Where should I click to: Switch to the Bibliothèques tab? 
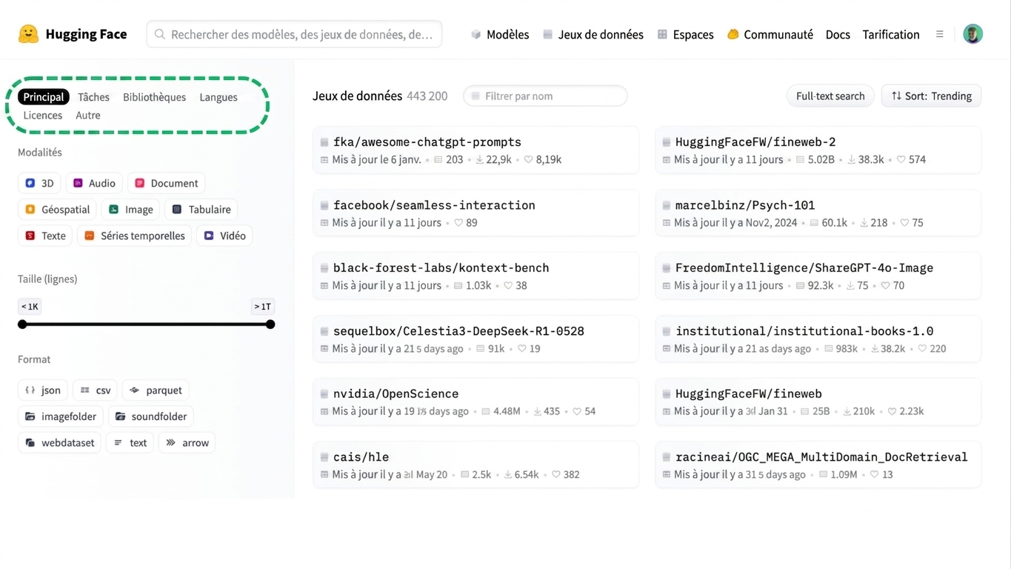coord(154,97)
